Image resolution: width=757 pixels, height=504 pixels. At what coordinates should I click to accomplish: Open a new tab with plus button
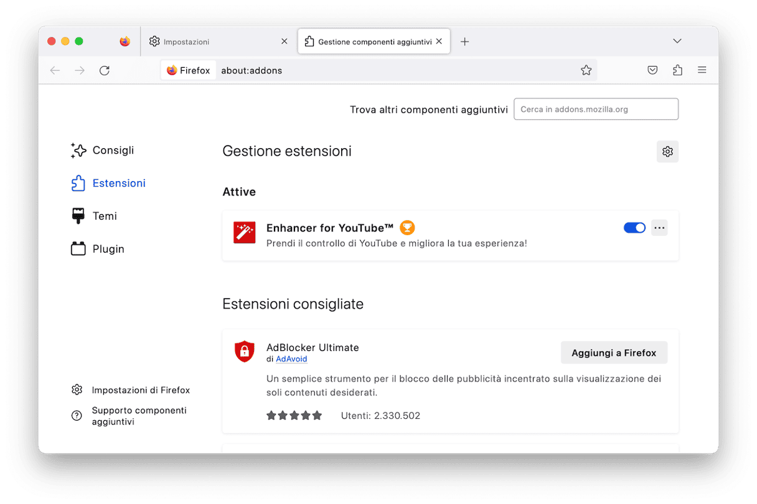click(x=464, y=42)
